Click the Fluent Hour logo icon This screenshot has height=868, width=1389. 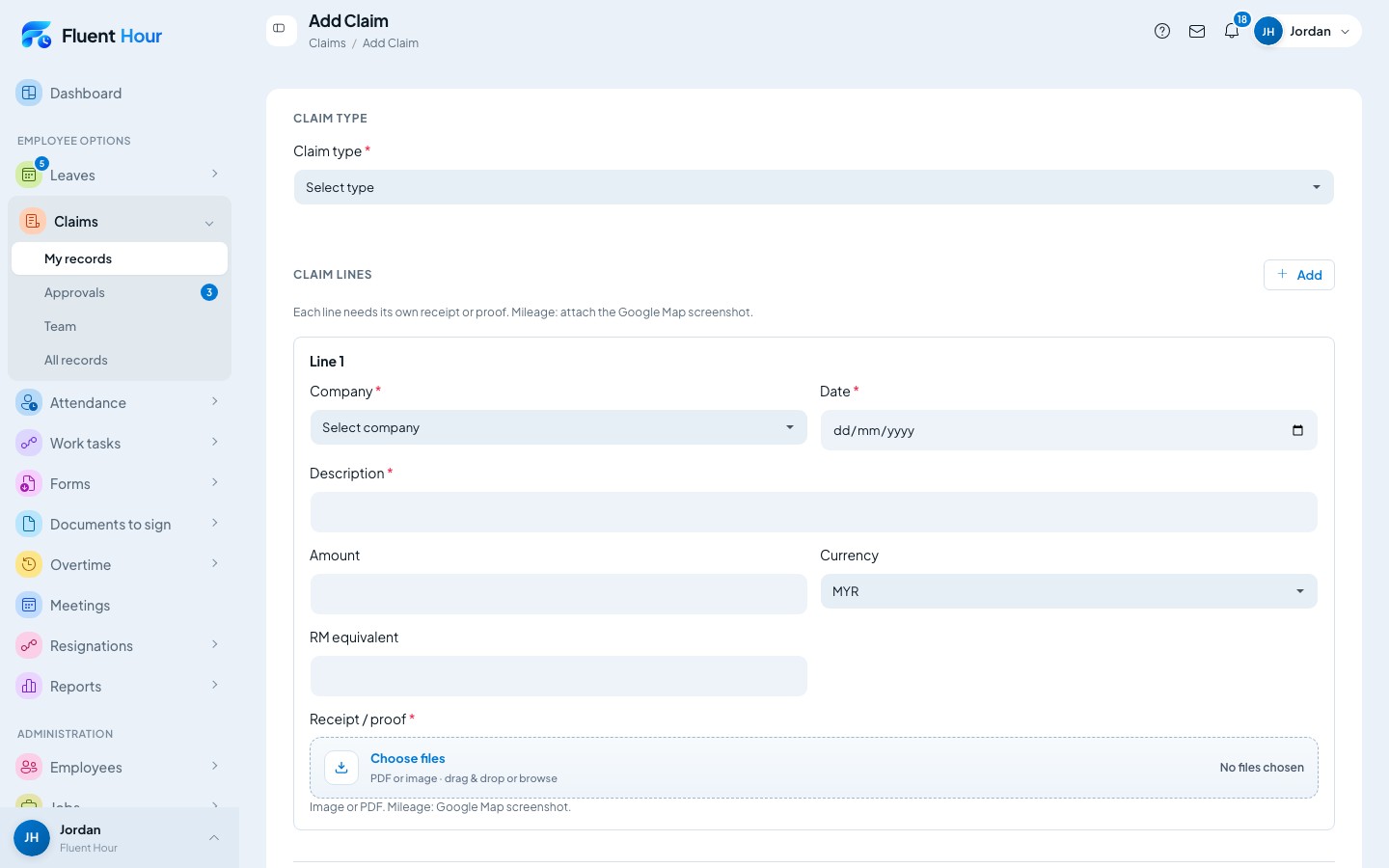pyautogui.click(x=37, y=36)
